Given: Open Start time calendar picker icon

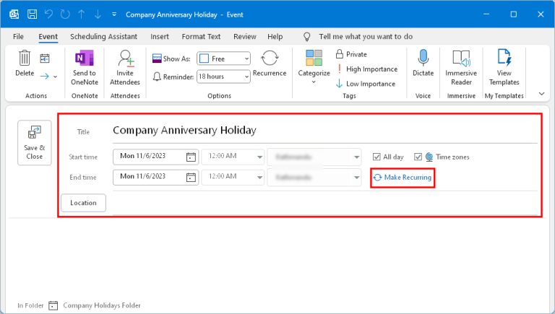Looking at the screenshot, I should tap(191, 157).
